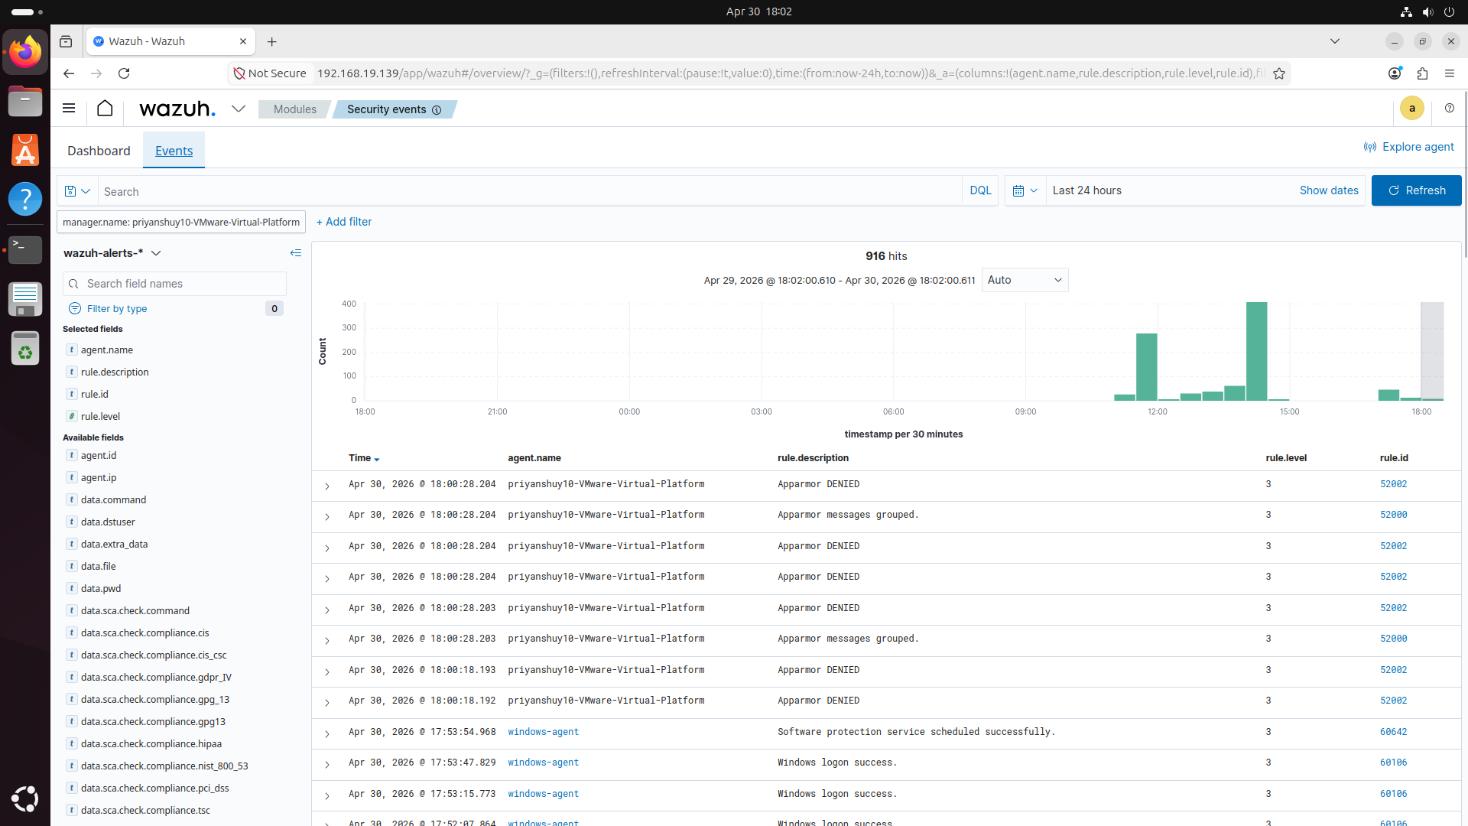Image resolution: width=1468 pixels, height=826 pixels.
Task: Click Explore agent link
Action: [x=1409, y=147]
